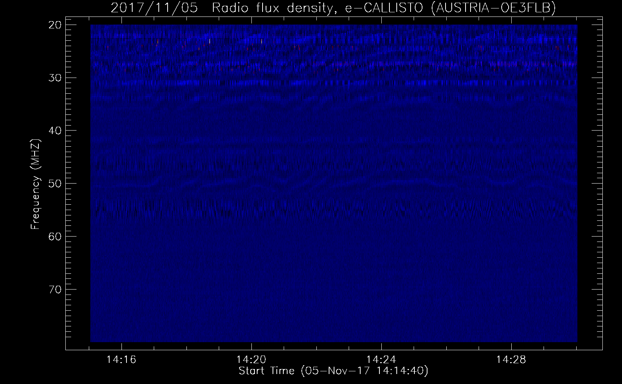This screenshot has width=622, height=384.
Task: Click the time tick label '14:24'
Action: point(381,360)
